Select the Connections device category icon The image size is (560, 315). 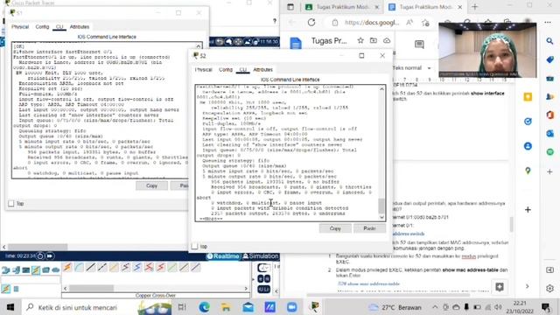36,270
